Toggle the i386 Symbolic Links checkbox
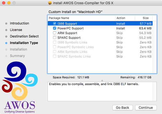Viewport: 162px width, 114px height. tap(55, 42)
